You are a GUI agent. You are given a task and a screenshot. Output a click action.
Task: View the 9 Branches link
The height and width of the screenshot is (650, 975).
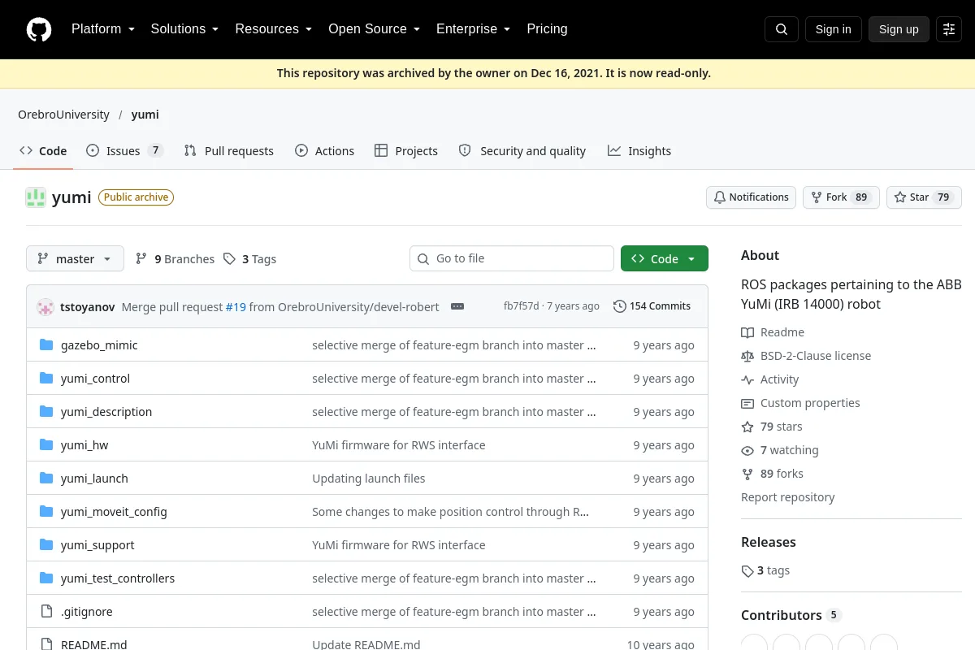coord(175,259)
